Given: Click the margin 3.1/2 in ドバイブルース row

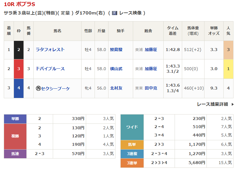Looking at the screenshot, I should click(173, 71).
